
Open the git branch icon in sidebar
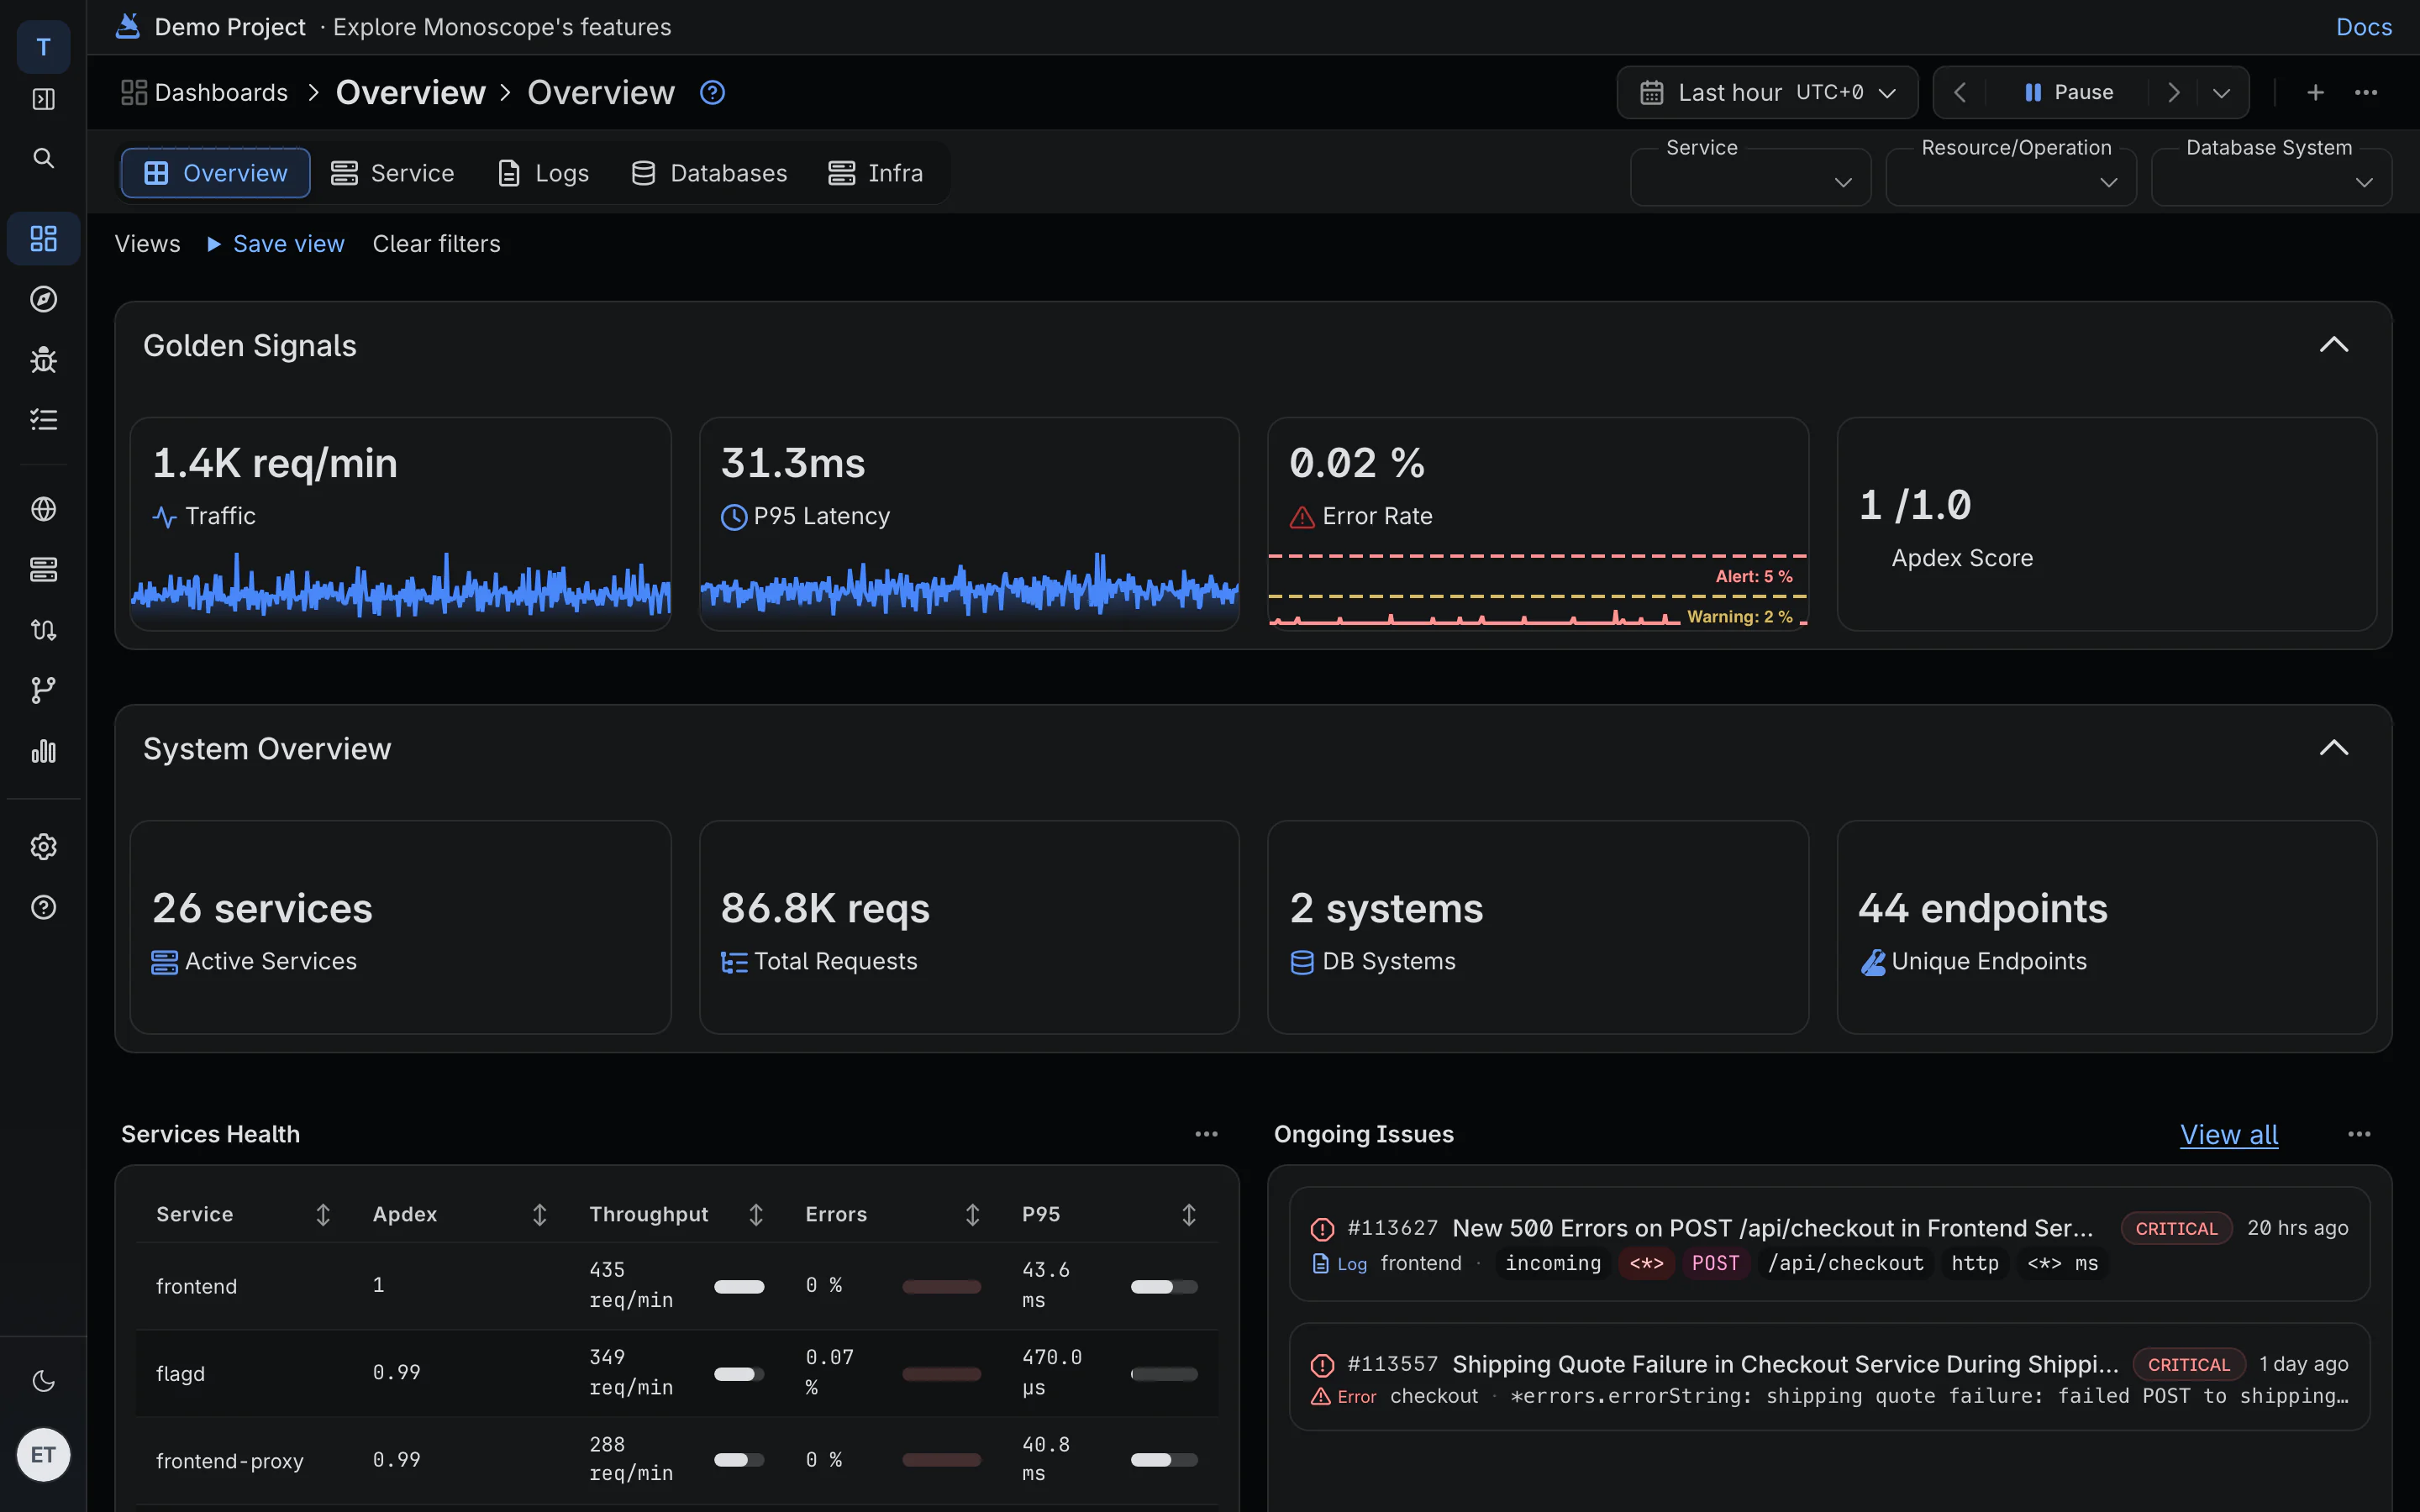43,690
